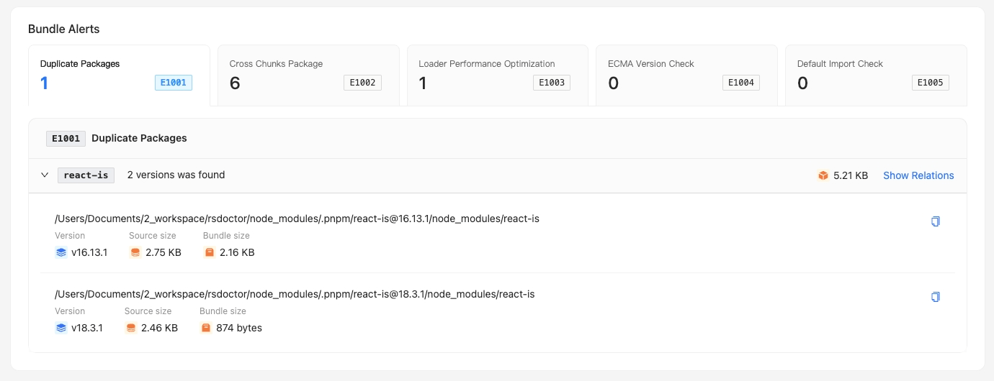Click the E1002 error code tag

(x=362, y=83)
